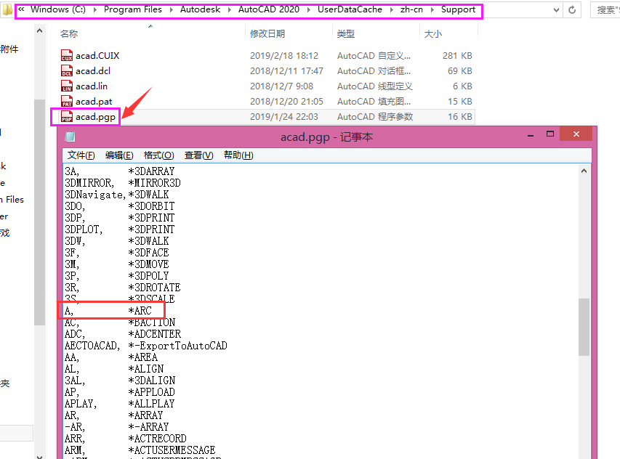Click the Explorer search box
620x459 pixels.
click(x=605, y=10)
